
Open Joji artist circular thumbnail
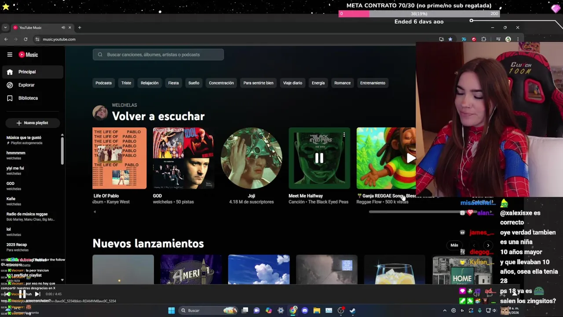pos(251,158)
